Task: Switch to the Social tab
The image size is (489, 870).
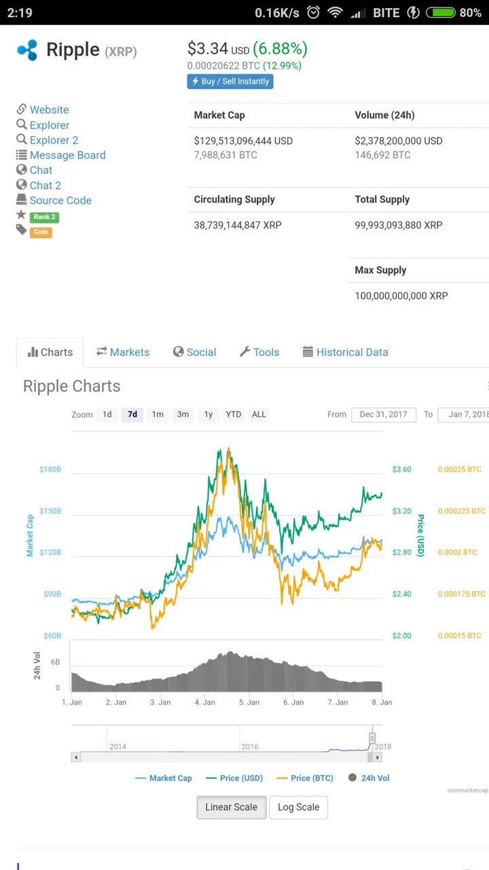Action: (194, 352)
